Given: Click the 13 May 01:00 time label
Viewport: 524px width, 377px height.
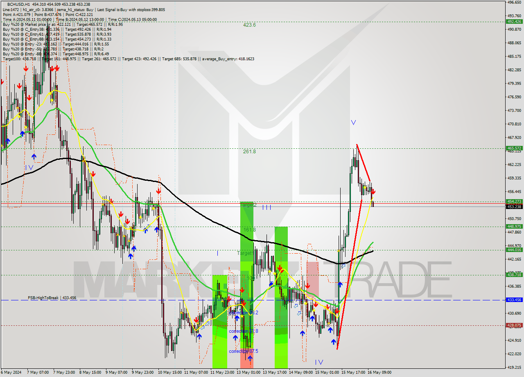Looking at the screenshot, I should (248, 372).
